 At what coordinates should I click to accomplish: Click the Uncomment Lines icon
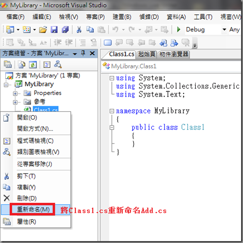coord(94,43)
